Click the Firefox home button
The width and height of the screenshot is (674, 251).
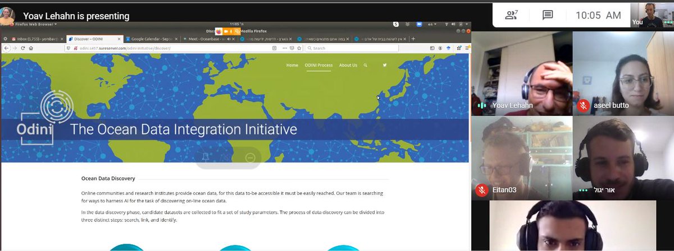point(31,48)
